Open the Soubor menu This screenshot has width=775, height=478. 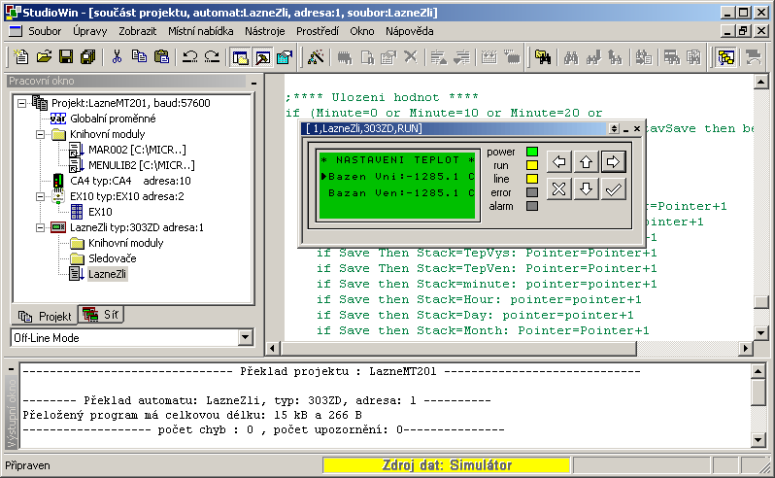pos(45,31)
